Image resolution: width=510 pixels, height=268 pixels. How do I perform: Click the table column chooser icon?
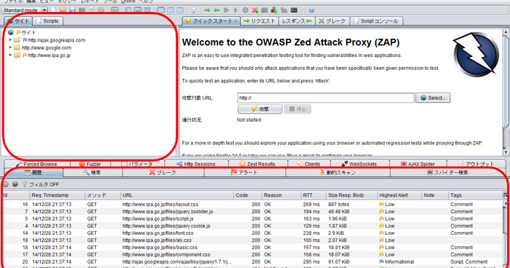pos(506,195)
